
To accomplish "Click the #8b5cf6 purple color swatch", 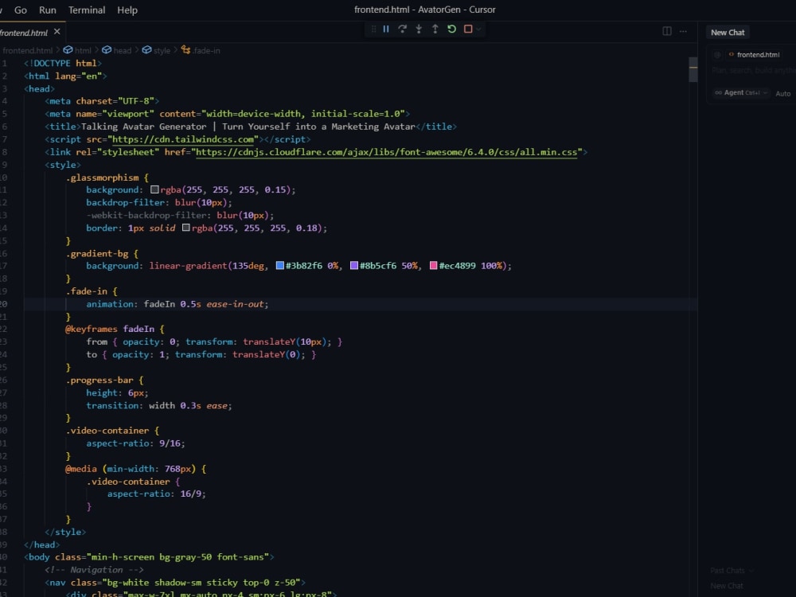I will coord(354,266).
